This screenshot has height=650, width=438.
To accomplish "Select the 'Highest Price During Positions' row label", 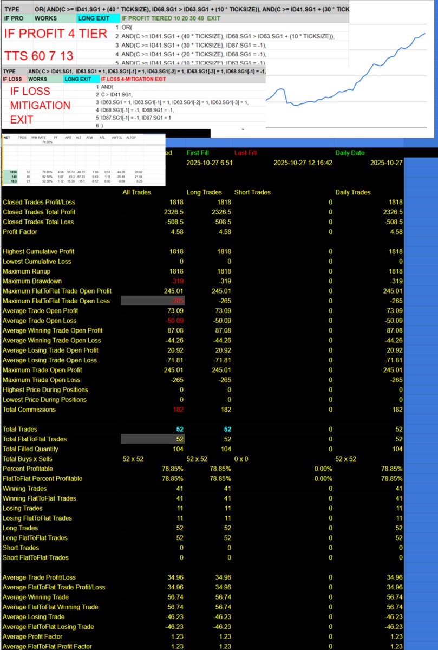I will click(45, 389).
